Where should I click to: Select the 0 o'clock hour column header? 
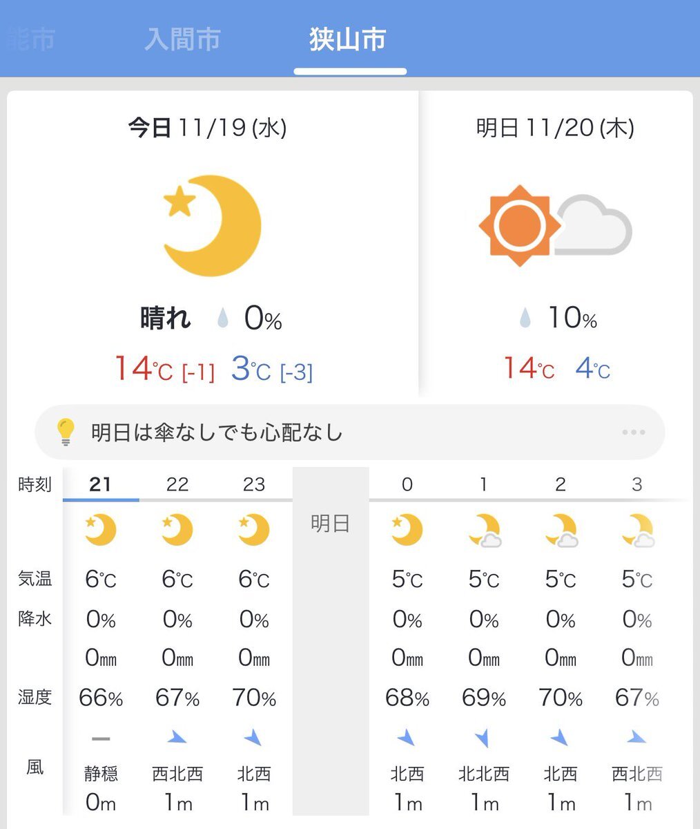407,484
